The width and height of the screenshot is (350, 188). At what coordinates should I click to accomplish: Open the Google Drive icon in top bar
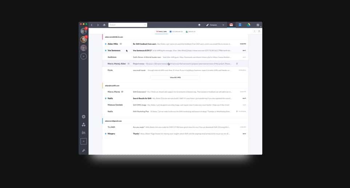(249, 25)
